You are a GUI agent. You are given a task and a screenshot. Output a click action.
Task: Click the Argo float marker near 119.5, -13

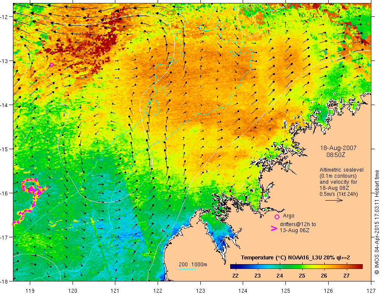[52, 64]
